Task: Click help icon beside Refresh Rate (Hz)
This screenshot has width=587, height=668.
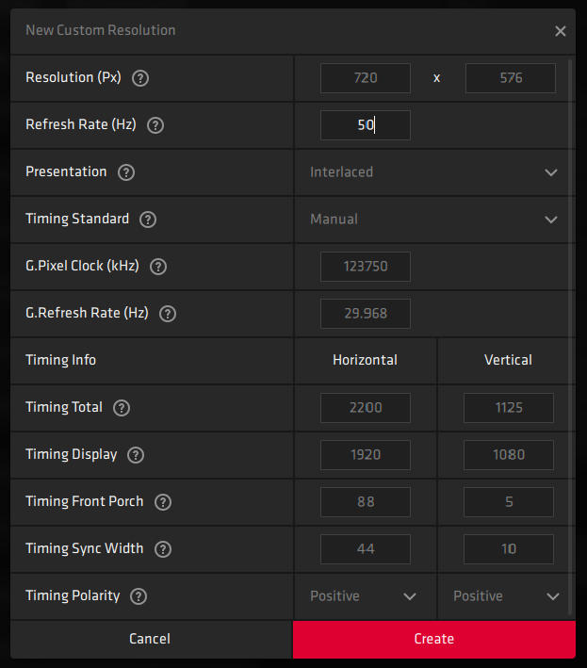Action: [x=155, y=125]
